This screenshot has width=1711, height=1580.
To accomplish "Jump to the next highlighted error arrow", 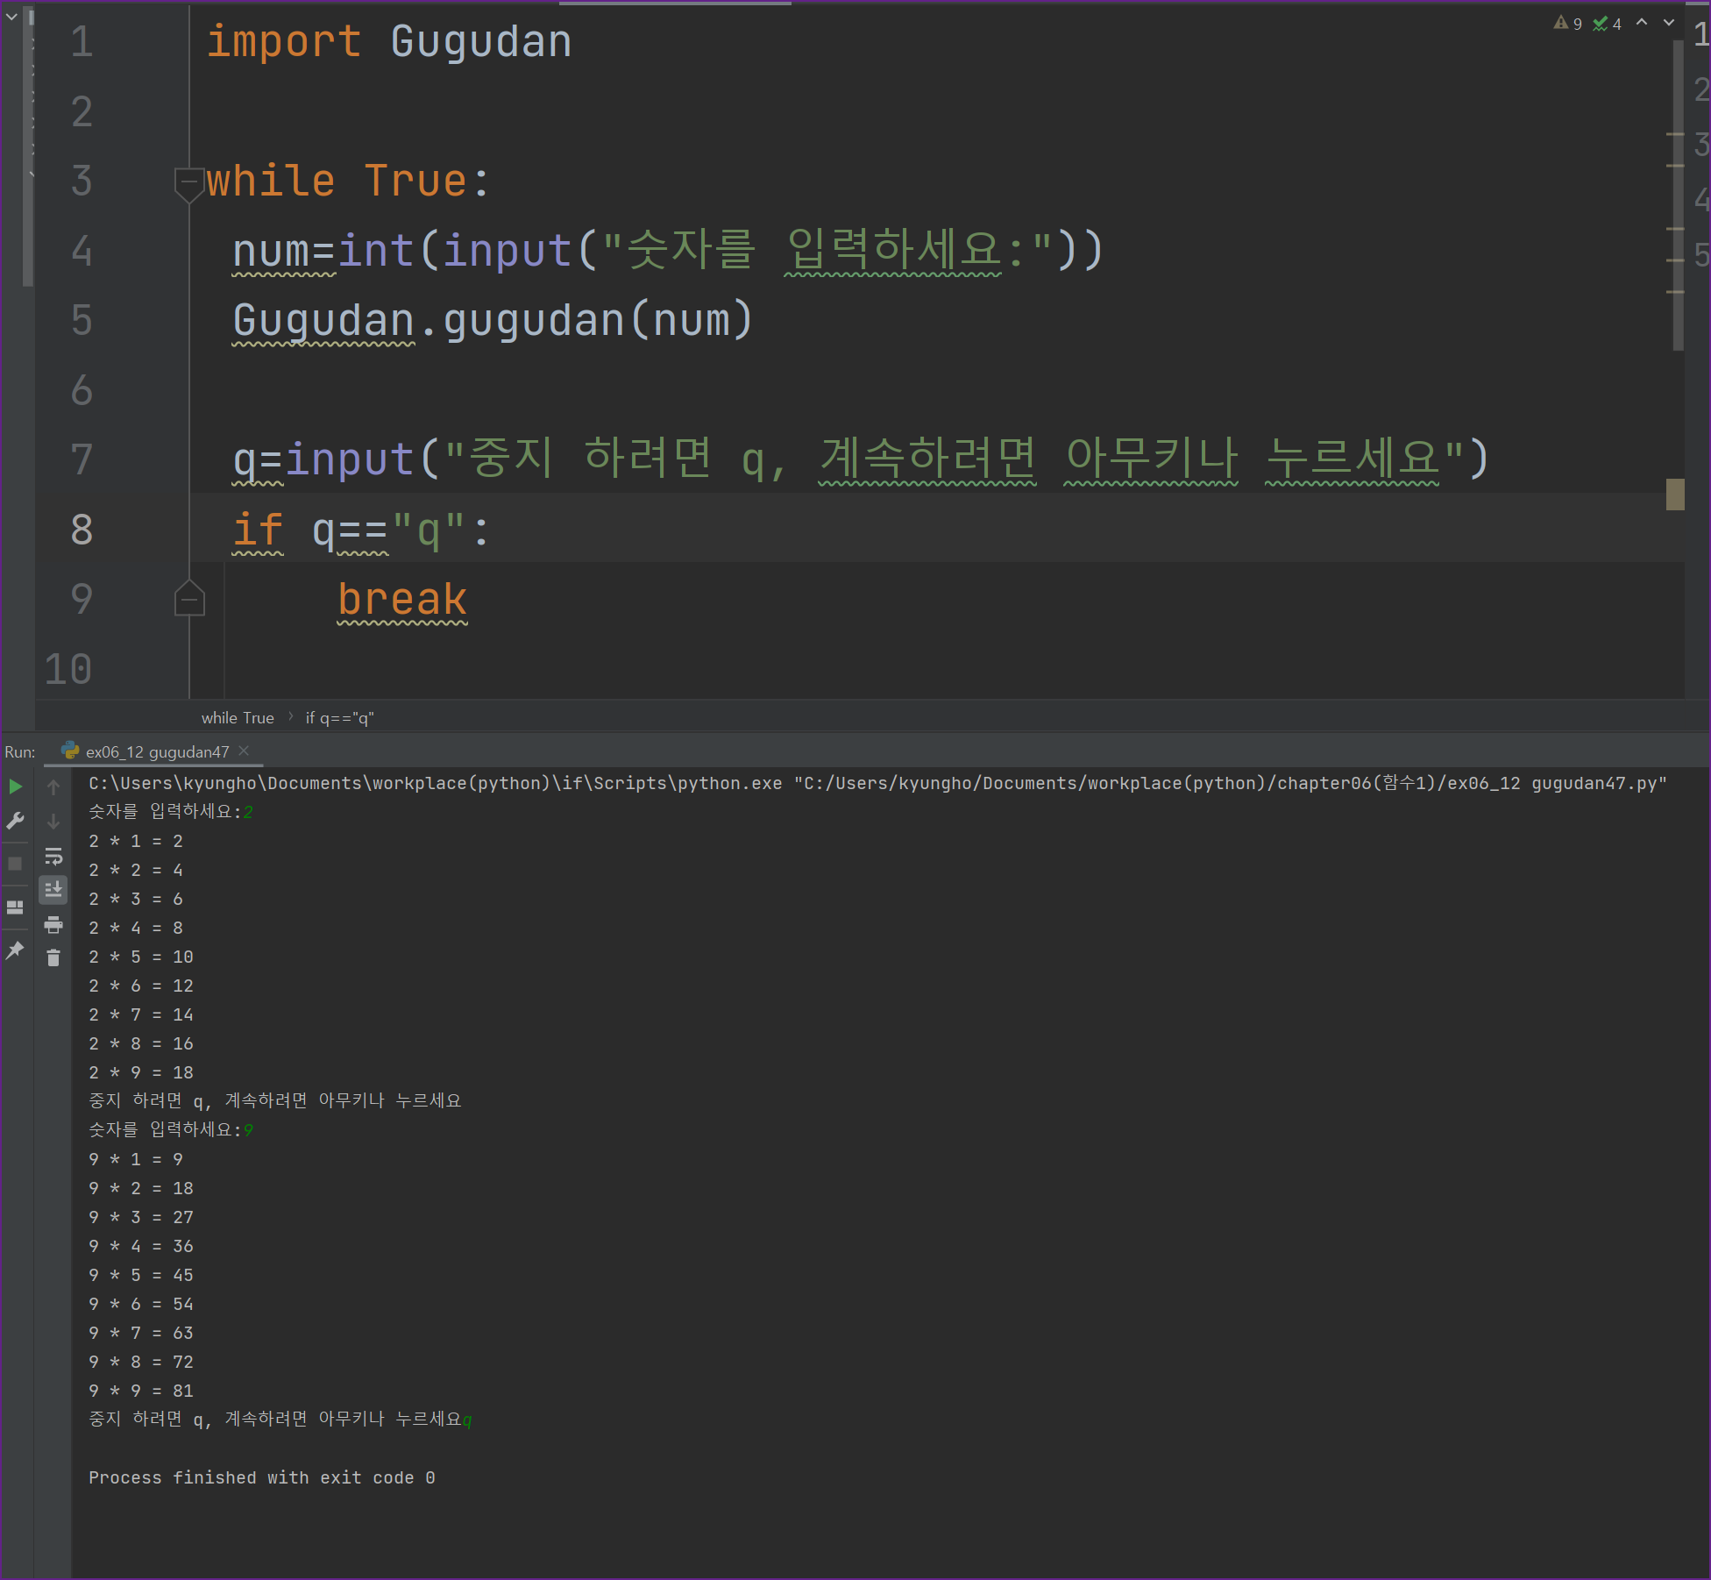I will pos(1669,23).
